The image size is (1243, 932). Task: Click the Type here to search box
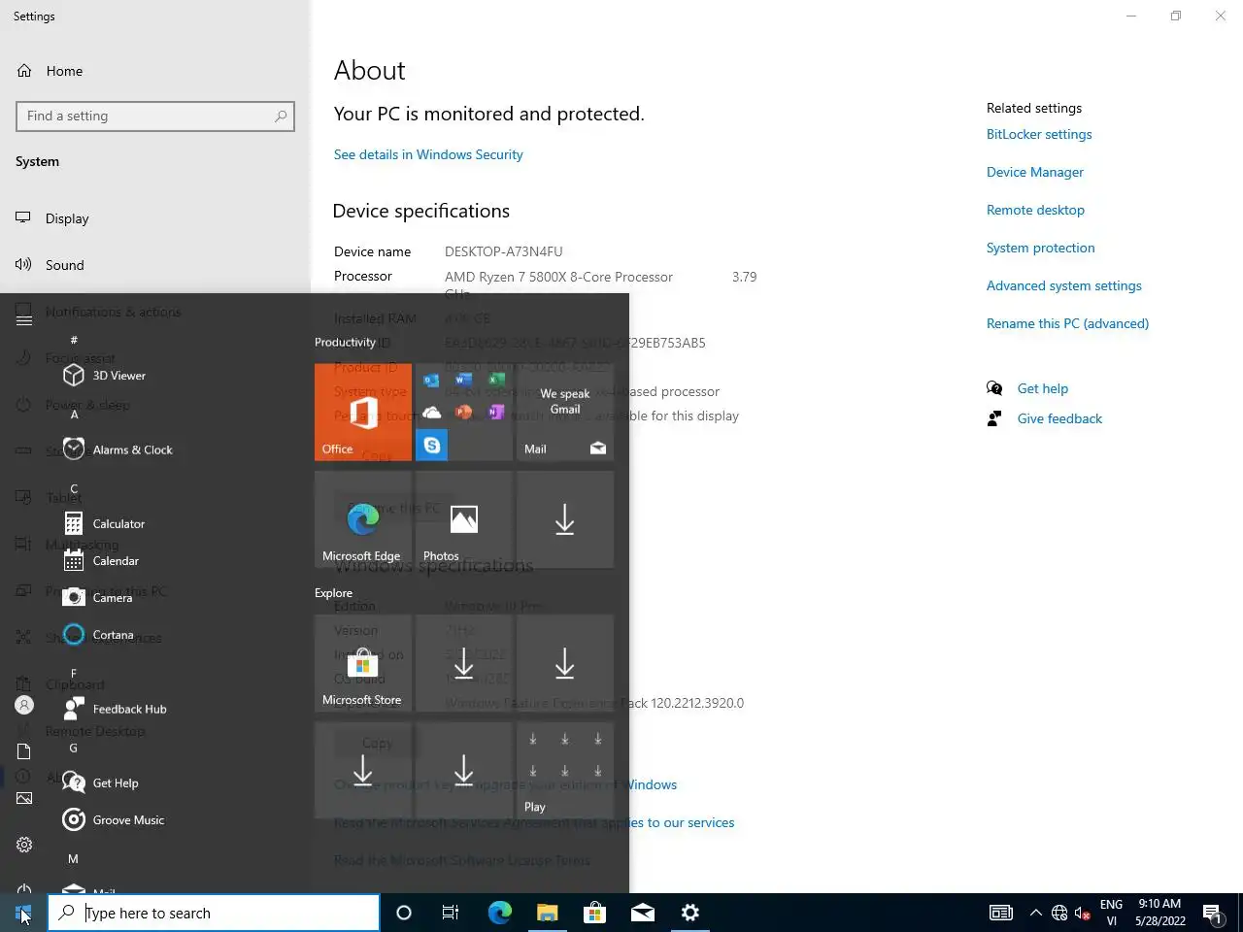click(214, 913)
